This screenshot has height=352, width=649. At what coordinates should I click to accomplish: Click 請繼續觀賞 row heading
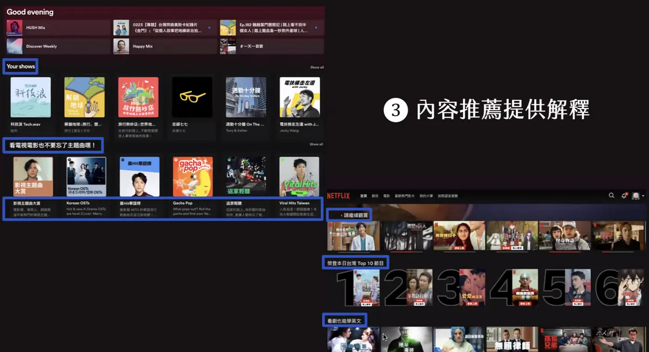(356, 215)
